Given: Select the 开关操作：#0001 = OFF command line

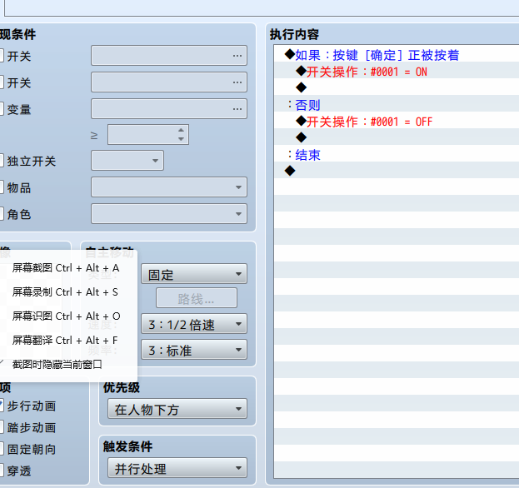Looking at the screenshot, I should click(397, 121).
